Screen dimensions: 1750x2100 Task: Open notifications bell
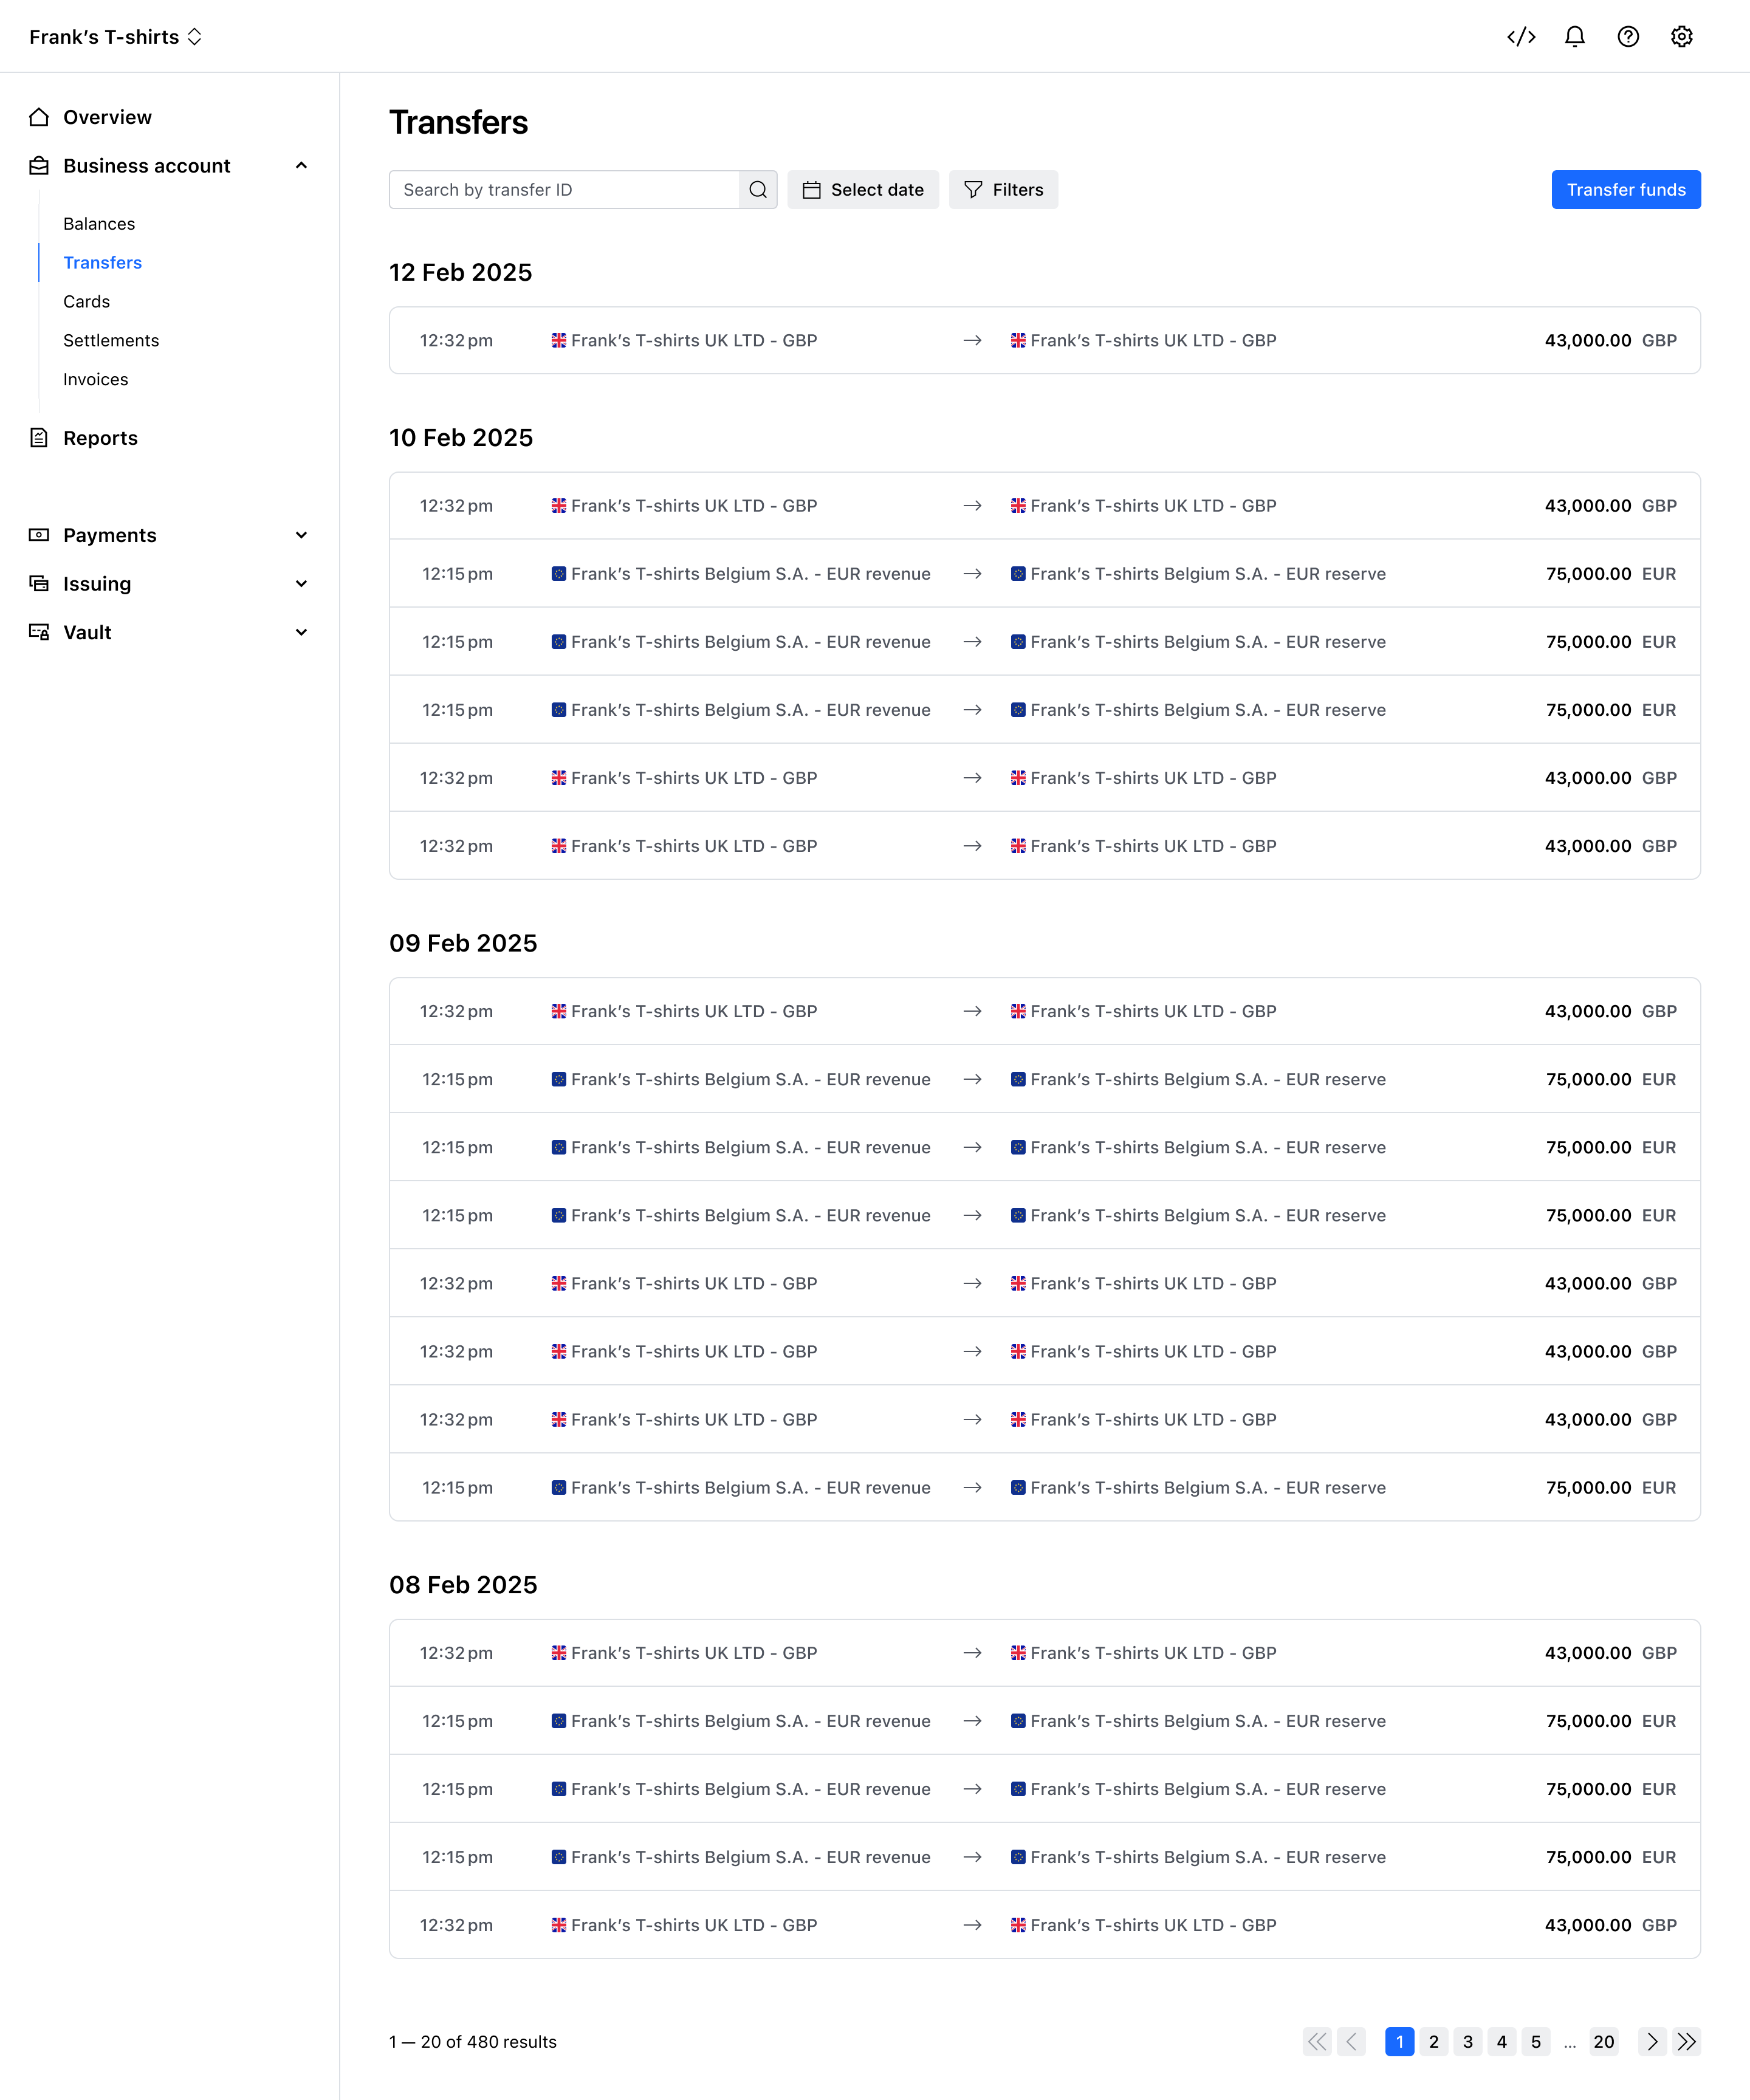(1575, 37)
